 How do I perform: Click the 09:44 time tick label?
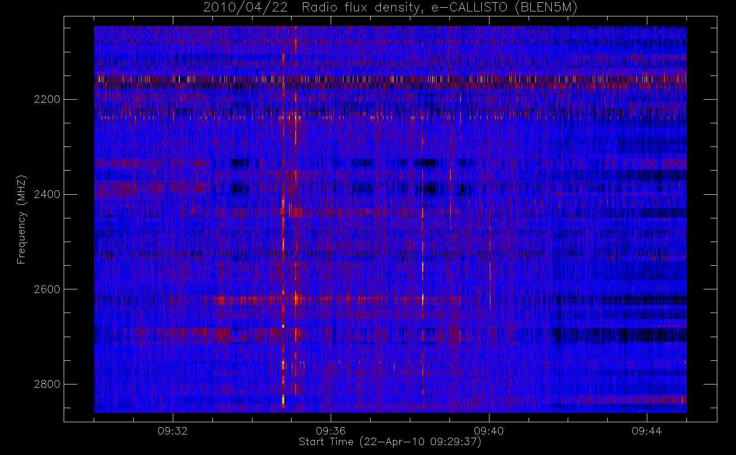click(647, 431)
